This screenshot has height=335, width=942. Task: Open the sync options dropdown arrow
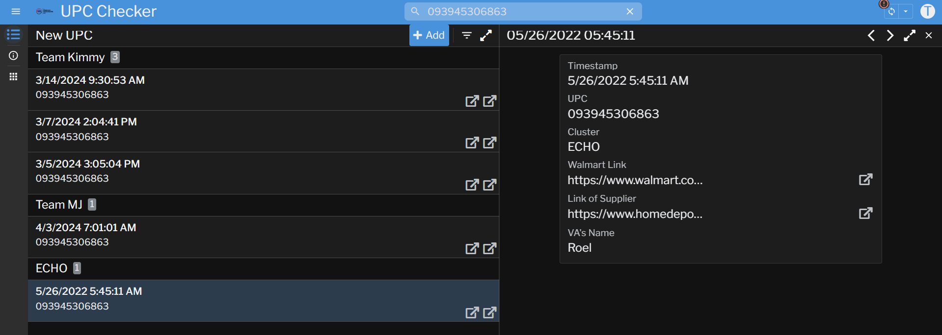[906, 11]
